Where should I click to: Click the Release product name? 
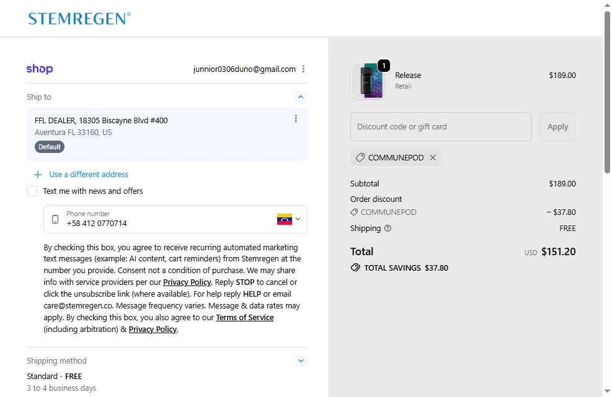click(x=408, y=76)
